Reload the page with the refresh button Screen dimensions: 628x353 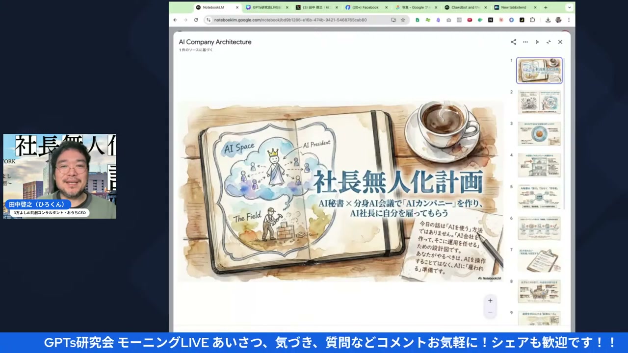point(196,20)
